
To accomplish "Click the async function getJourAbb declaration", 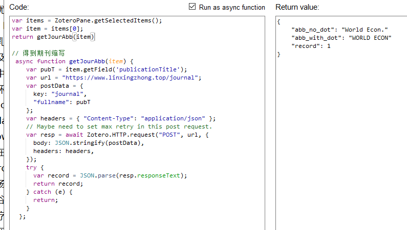I will tap(74, 62).
